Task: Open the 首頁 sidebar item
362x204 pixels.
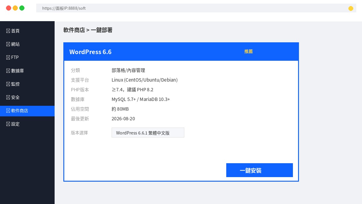Action: [27, 31]
